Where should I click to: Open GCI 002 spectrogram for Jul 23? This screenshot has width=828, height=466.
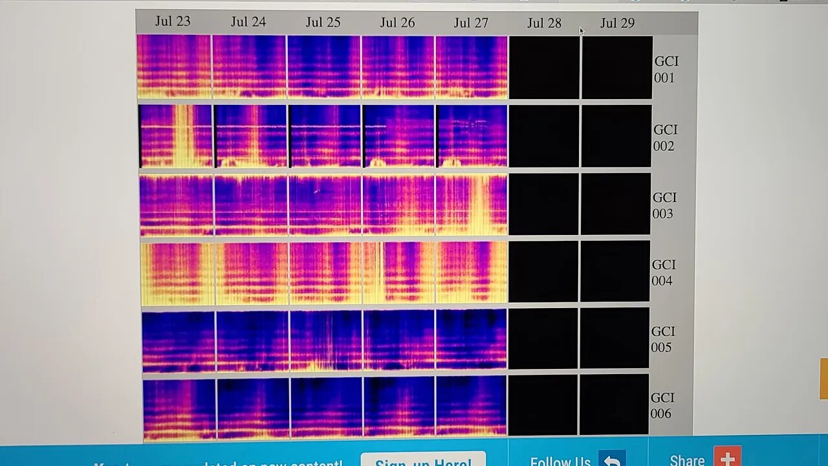(175, 136)
